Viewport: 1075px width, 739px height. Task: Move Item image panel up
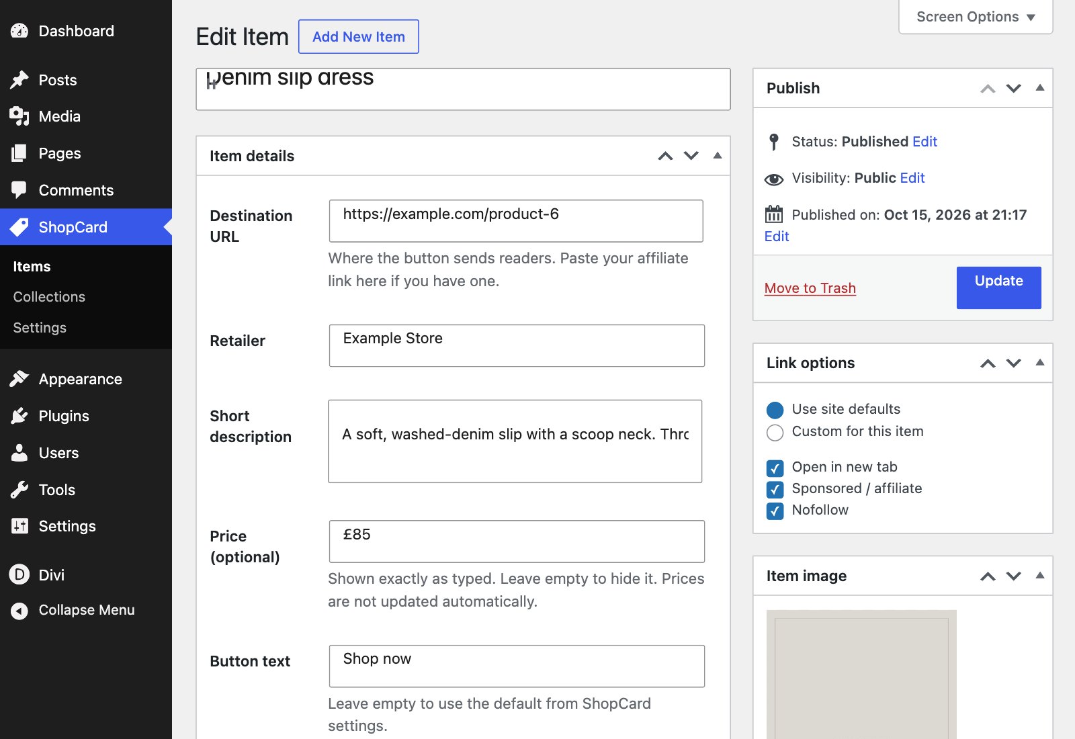click(x=988, y=576)
